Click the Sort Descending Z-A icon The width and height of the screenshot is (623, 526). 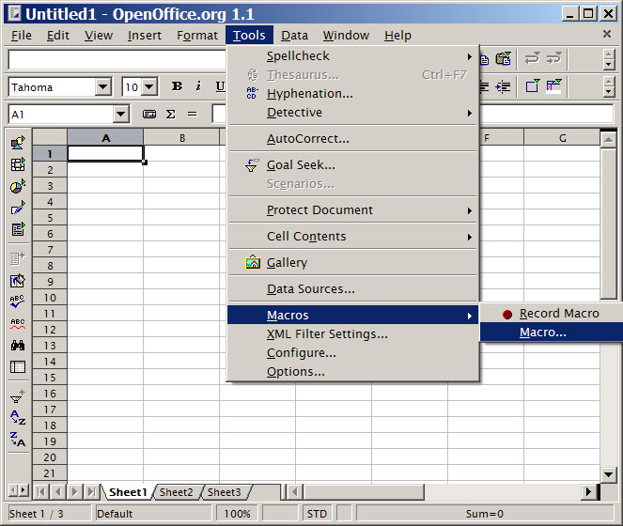[18, 439]
